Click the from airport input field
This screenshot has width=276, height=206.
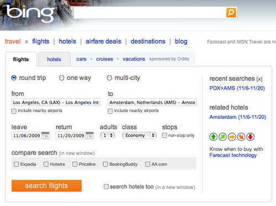click(56, 102)
